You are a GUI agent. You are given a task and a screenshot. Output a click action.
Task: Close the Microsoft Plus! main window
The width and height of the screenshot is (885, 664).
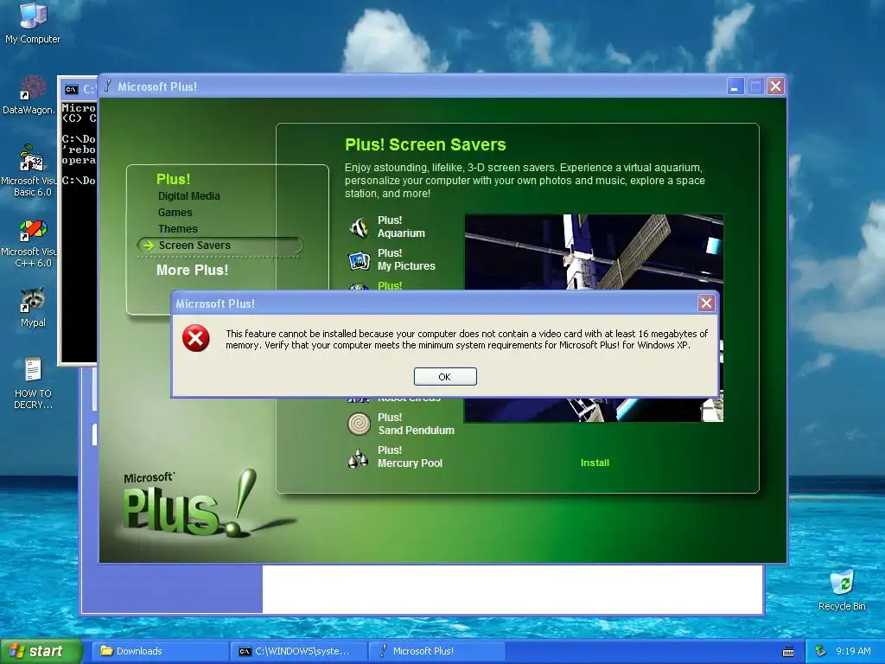(775, 86)
